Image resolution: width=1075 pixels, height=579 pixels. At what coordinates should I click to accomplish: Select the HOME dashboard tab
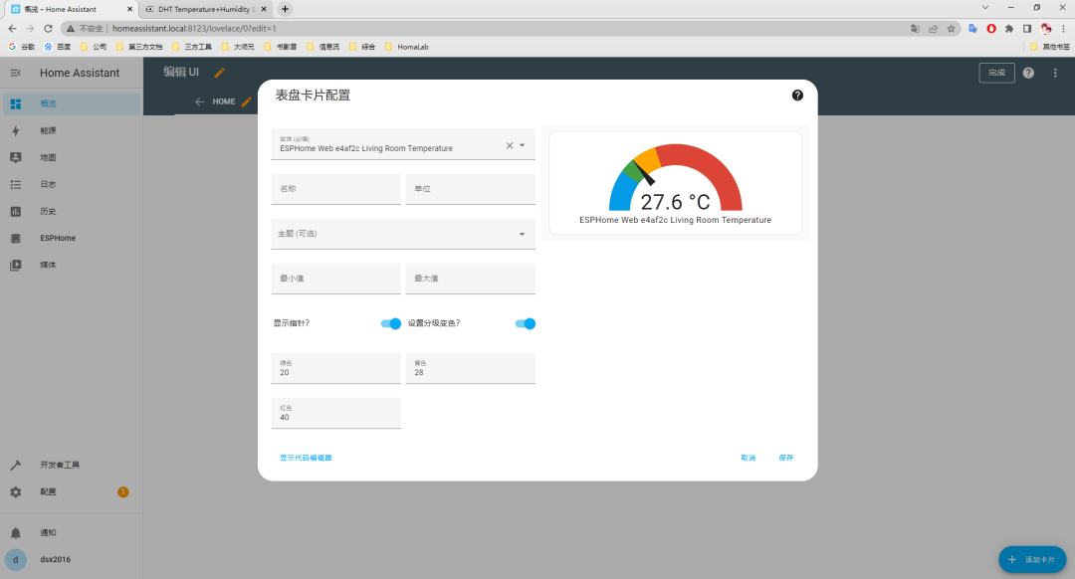[x=224, y=100]
